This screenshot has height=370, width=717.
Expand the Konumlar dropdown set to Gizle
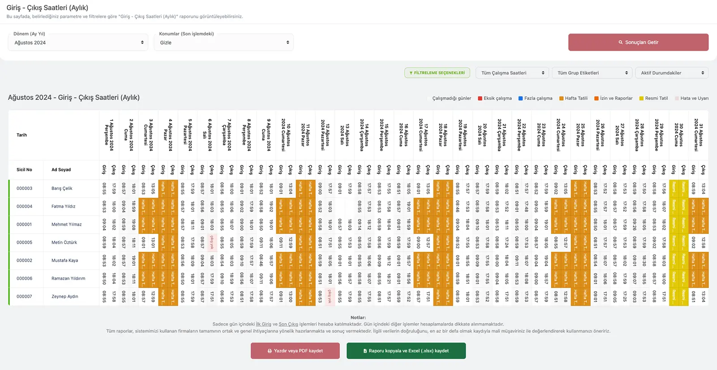[x=224, y=43]
